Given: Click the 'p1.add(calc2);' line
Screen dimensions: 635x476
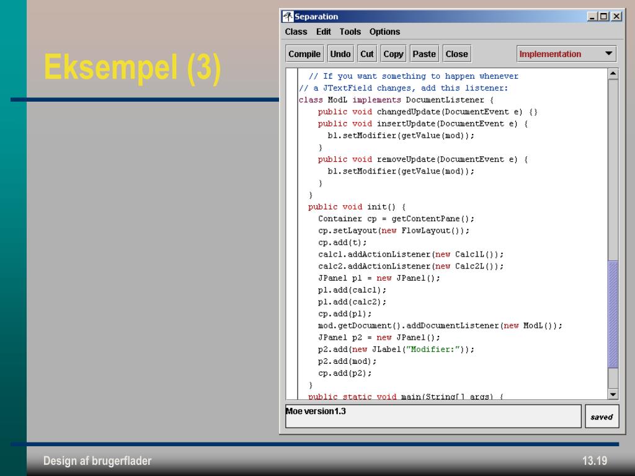Looking at the screenshot, I should click(x=352, y=302).
